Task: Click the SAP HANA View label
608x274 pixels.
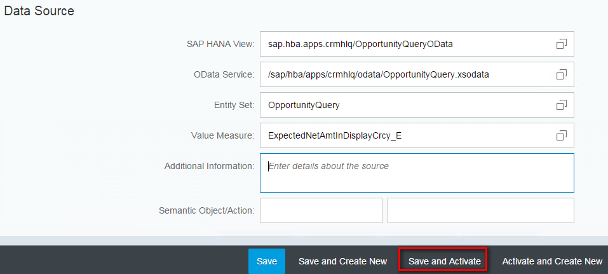Action: [220, 45]
